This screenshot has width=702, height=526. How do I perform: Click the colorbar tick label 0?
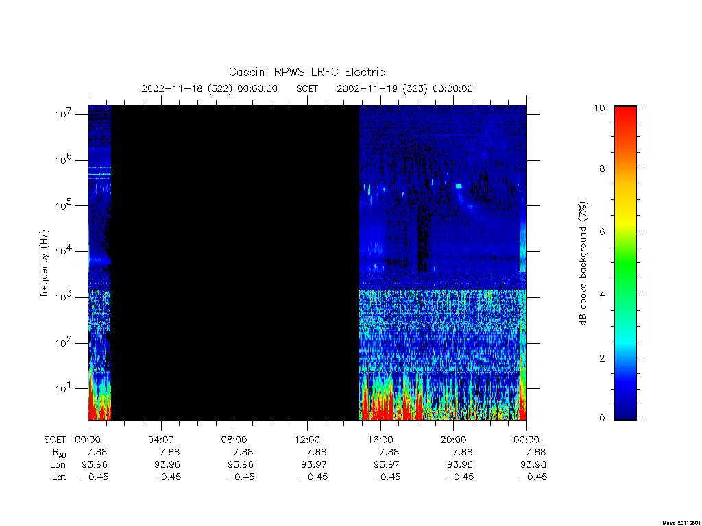pos(602,418)
